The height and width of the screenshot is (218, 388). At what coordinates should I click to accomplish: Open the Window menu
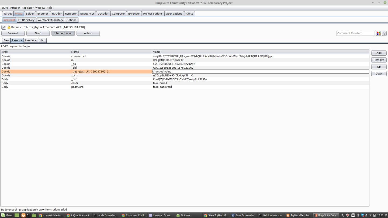(40, 8)
